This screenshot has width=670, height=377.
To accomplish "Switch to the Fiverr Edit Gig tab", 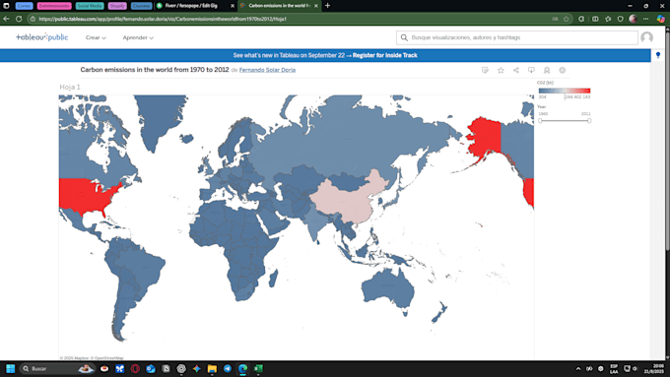I will [x=191, y=6].
